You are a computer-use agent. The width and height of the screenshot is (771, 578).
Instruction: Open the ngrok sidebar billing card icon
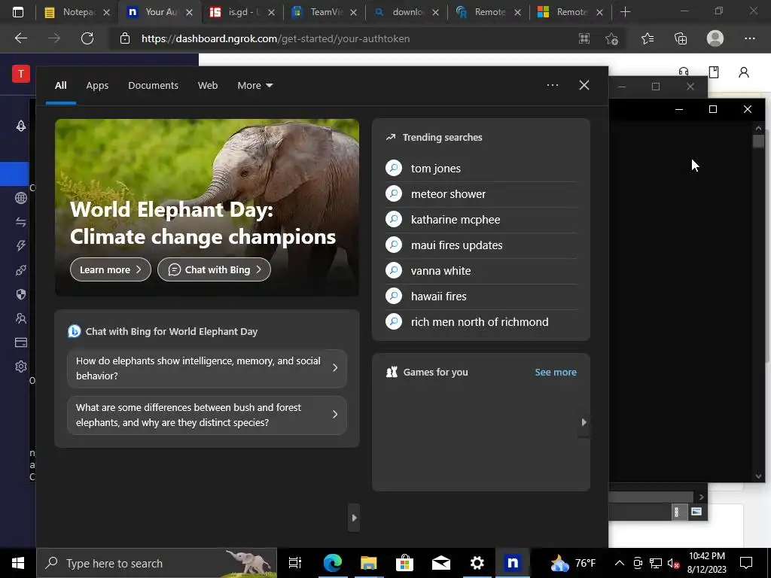[x=20, y=342]
